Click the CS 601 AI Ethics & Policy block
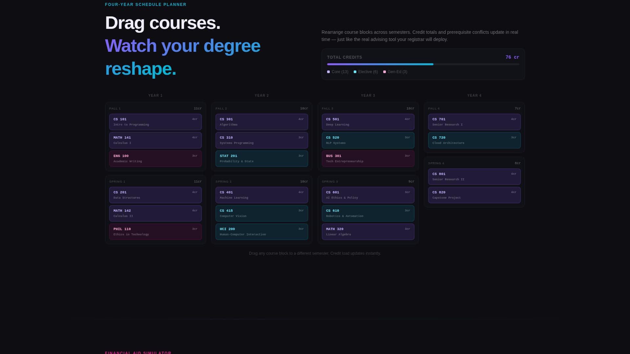Screen dimensions: 630x354 368,195
